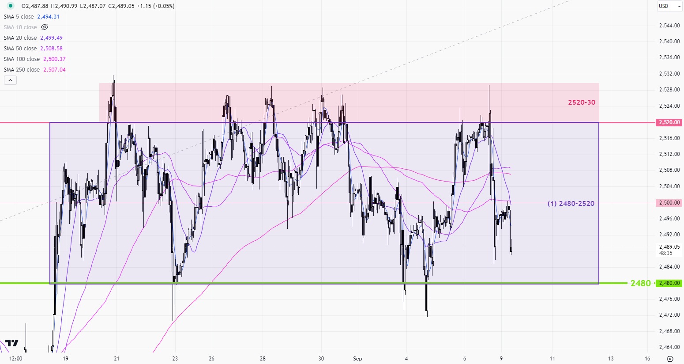684x364 pixels.
Task: Click the TradingView logo
Action: click(12, 343)
